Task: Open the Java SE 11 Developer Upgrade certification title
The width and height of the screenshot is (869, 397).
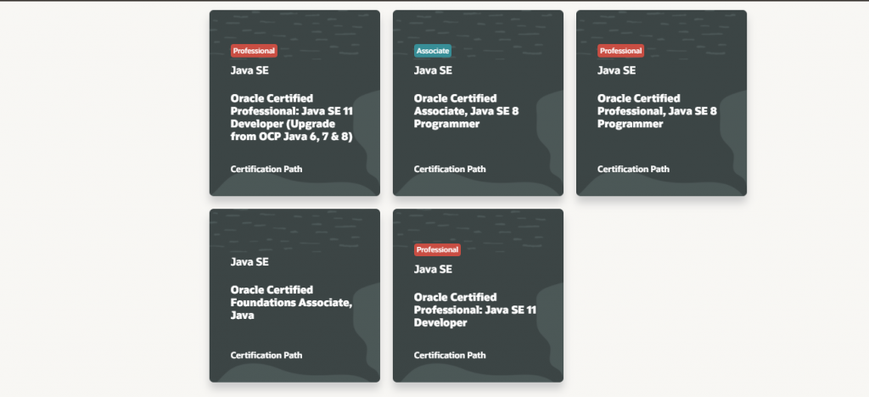Action: point(291,117)
